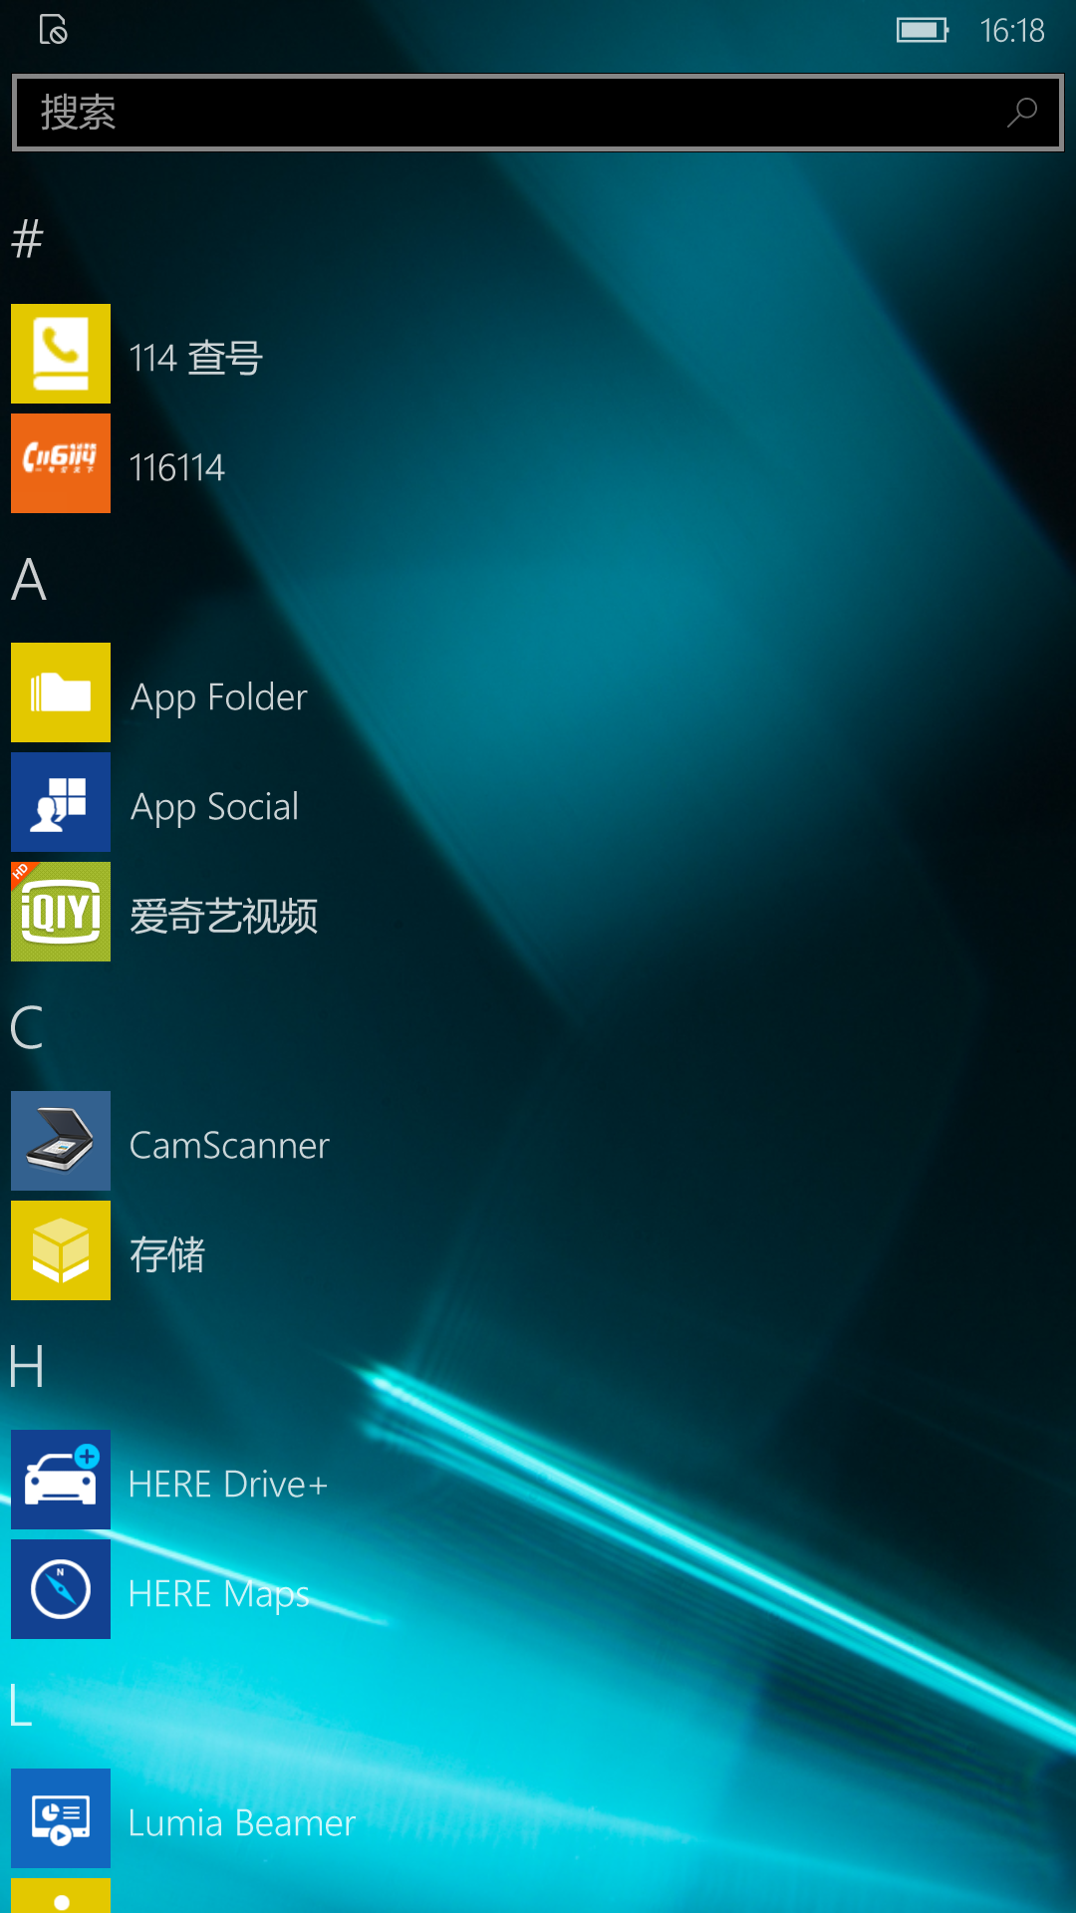The height and width of the screenshot is (1913, 1076).
Task: Tap the letter A group header
Action: [29, 579]
